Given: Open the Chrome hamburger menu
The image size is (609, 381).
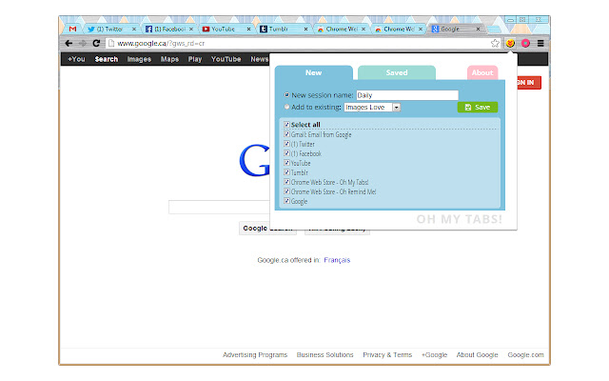Looking at the screenshot, I should click(540, 43).
